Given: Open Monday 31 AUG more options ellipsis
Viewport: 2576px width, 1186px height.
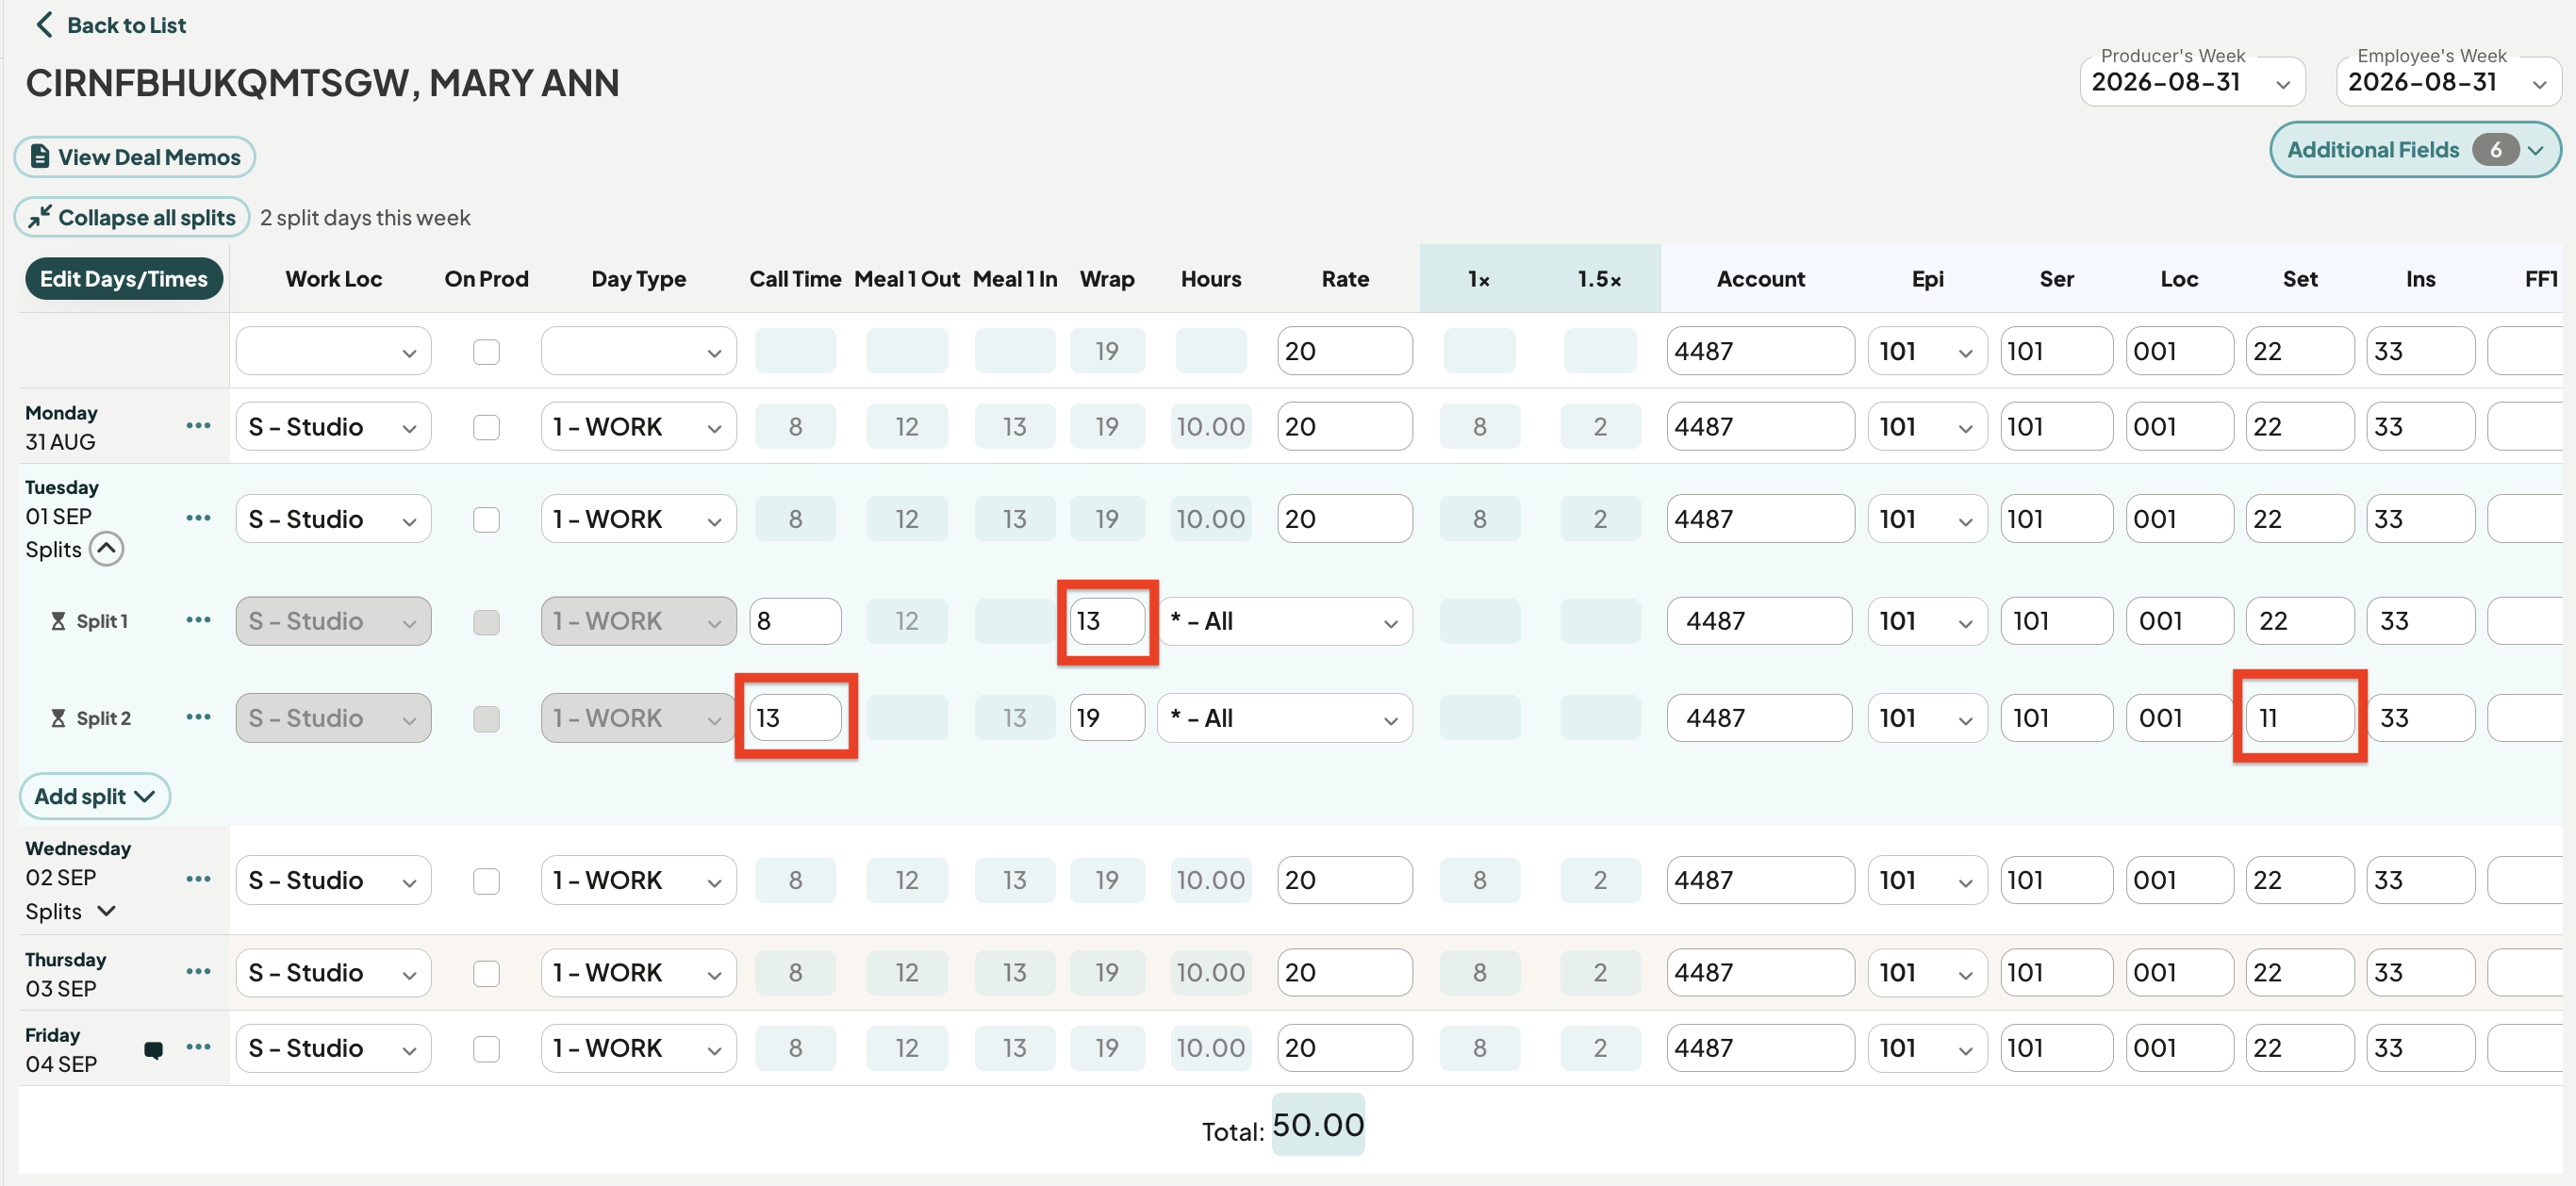Looking at the screenshot, I should pos(198,425).
